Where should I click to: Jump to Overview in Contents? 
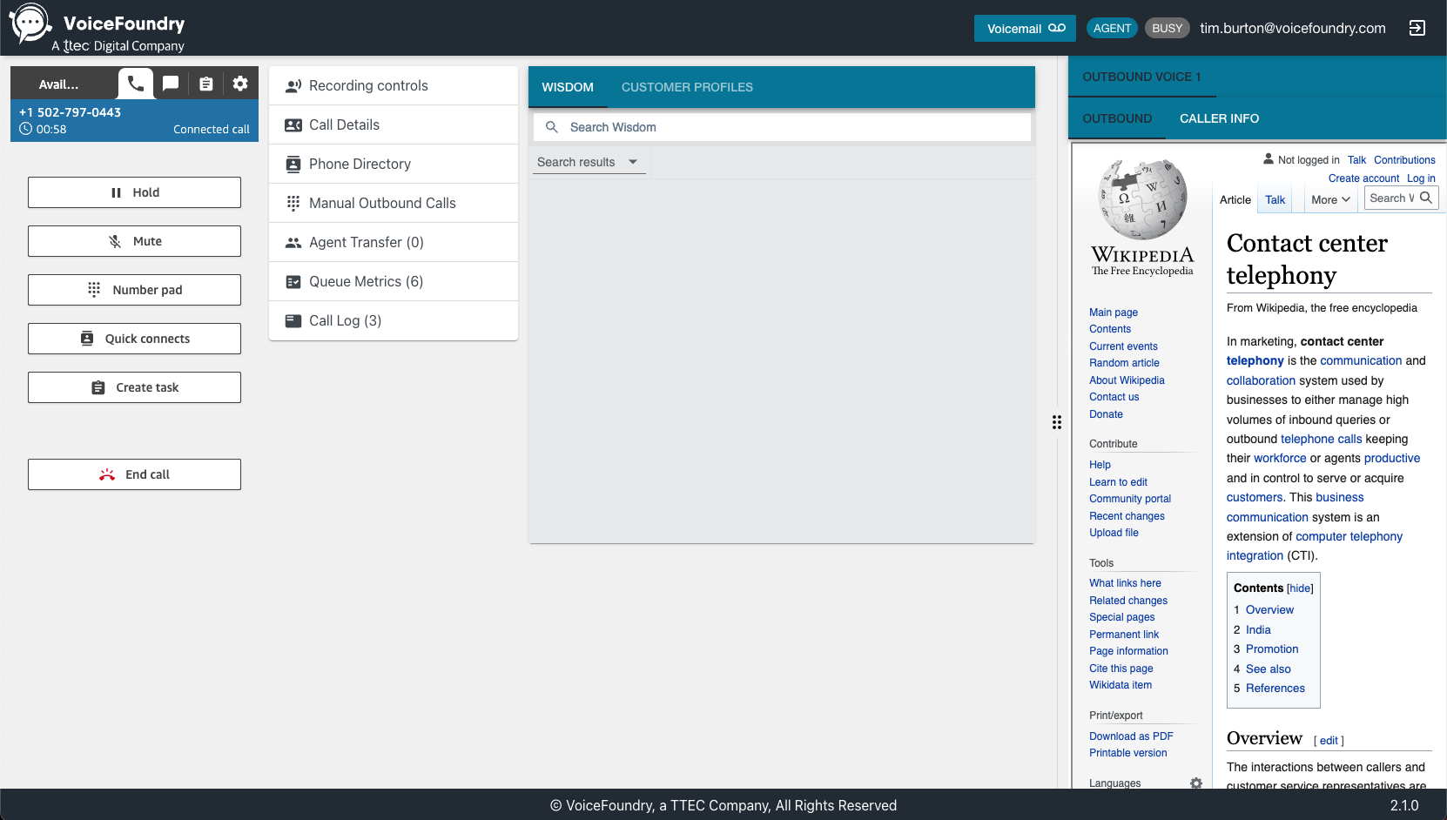pyautogui.click(x=1269, y=610)
